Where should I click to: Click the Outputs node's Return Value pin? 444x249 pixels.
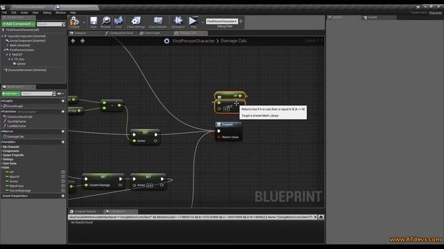[219, 137]
